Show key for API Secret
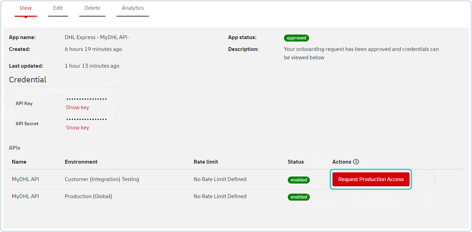Viewport: 472px width, 232px height. pos(77,128)
